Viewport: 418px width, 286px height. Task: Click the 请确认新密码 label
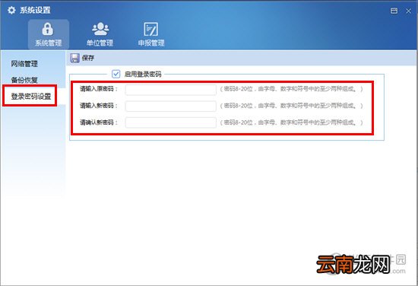click(99, 122)
